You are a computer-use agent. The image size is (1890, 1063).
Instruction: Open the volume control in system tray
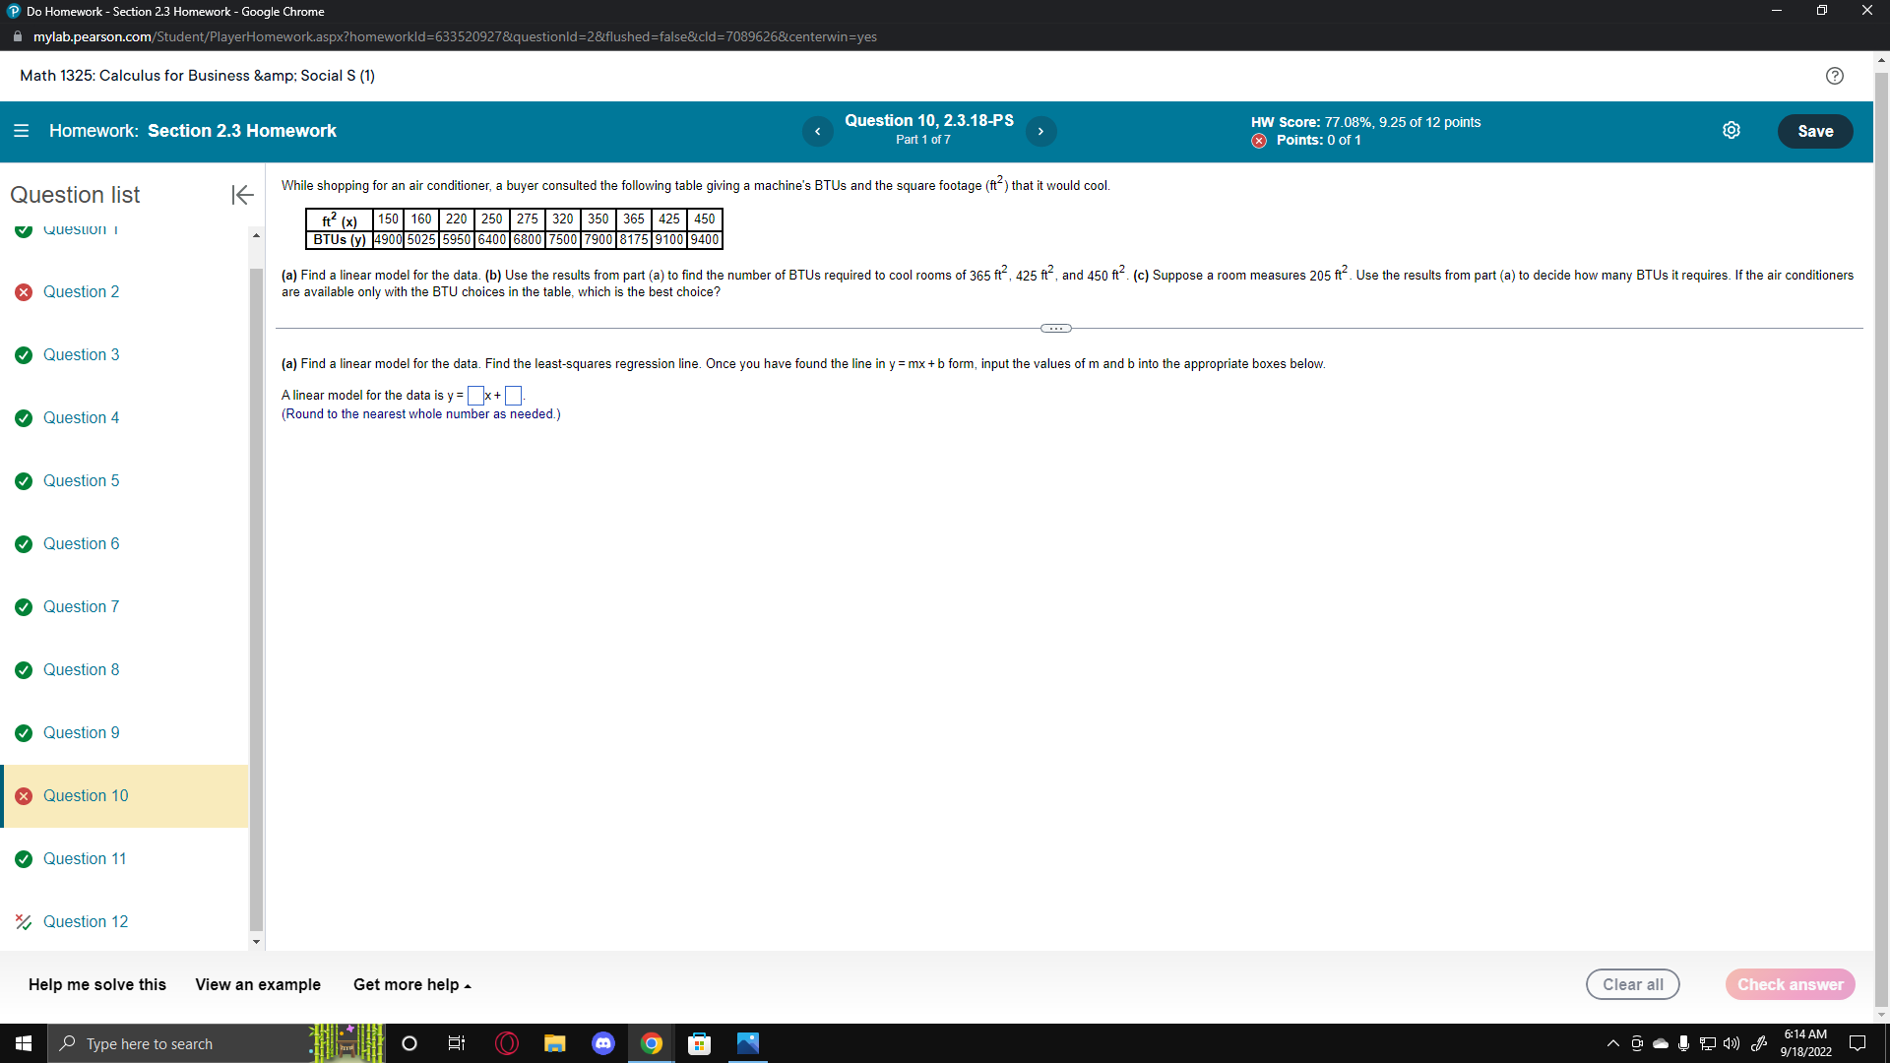click(x=1730, y=1043)
